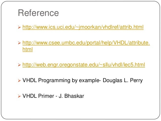Click the arrow bullet beside Douglas Perry entry
The image size is (161, 121).
19,80
